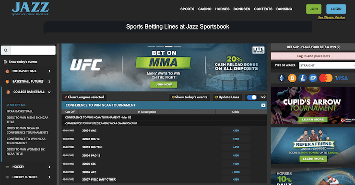Screen dimensions: 355x185
Task: Click the green Join button
Action: click(314, 9)
